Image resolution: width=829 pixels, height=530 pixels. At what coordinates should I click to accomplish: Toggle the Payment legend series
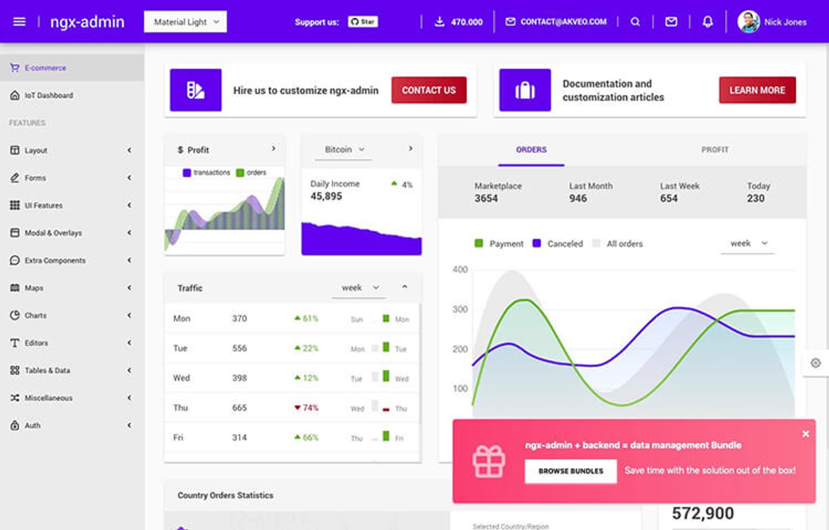point(499,243)
